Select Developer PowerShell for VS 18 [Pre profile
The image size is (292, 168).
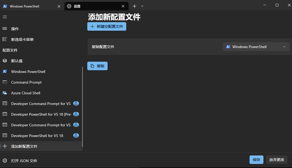coord(41,114)
